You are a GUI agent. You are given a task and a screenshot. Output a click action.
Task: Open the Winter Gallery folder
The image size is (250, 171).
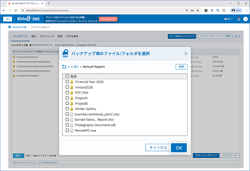(85, 109)
